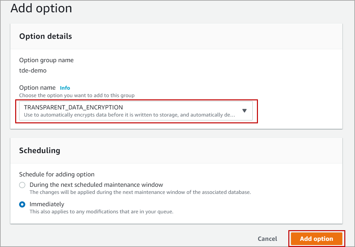Select the next scheduled maintenance window radio

[22, 185]
